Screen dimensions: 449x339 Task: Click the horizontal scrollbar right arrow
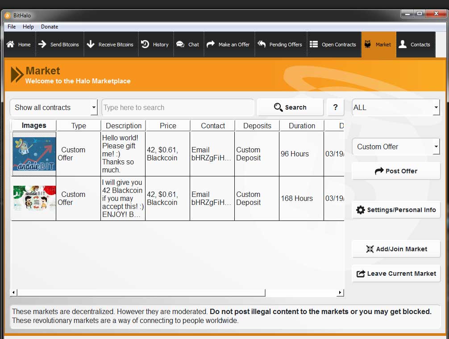340,293
